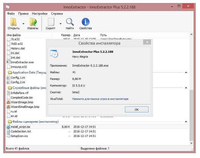This screenshot has height=158, width=200.
Task: Select the 7zSD.e32 file icon
Action: 8,44
